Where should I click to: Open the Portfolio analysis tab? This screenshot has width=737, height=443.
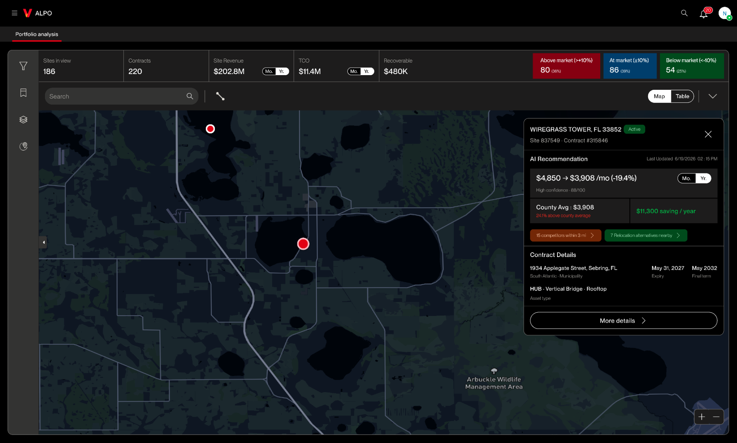pyautogui.click(x=36, y=34)
